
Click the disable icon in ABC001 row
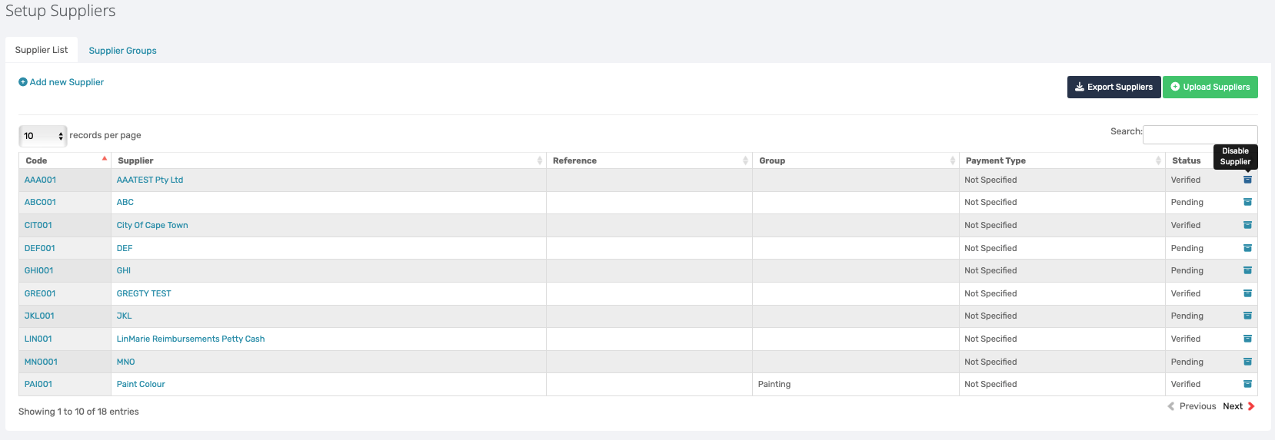[1247, 202]
